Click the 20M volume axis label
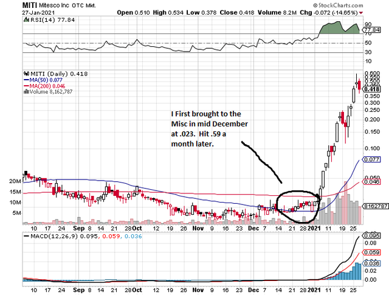This screenshot has width=389, height=295. pyautogui.click(x=15, y=181)
